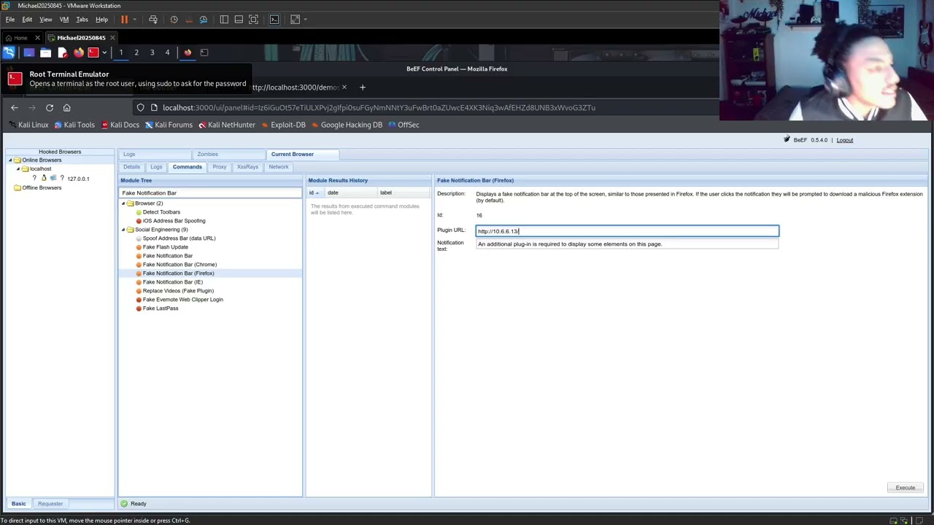The height and width of the screenshot is (525, 934).
Task: Open the OffSec bookmark
Action: point(404,125)
